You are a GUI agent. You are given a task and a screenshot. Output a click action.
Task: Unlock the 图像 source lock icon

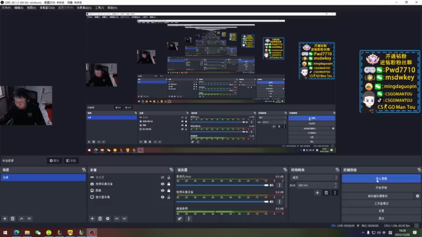[169, 191]
